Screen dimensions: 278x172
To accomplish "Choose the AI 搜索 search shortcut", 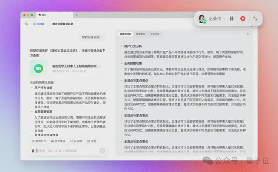I will [x=76, y=141].
